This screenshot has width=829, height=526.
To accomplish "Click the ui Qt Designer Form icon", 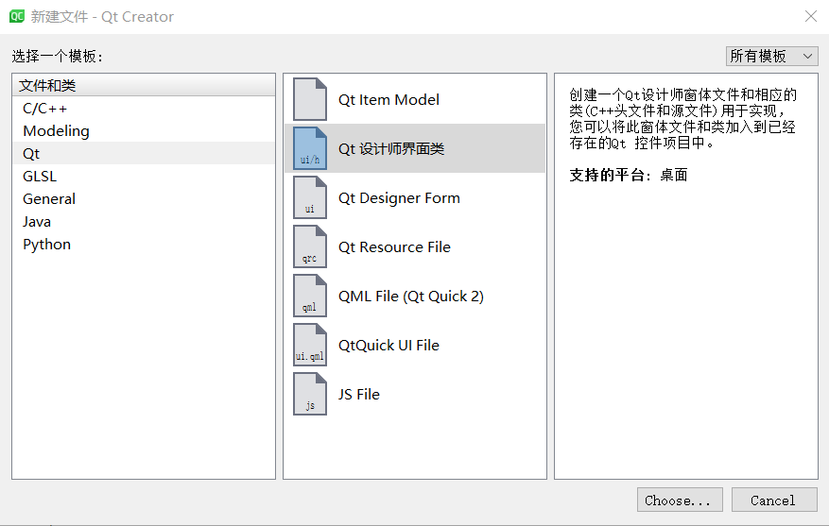I will 310,197.
